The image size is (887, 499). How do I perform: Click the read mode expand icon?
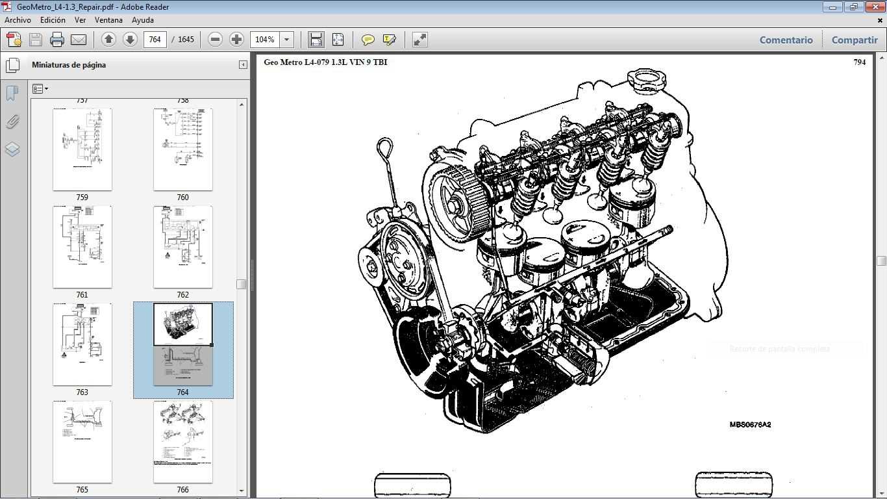pos(420,40)
